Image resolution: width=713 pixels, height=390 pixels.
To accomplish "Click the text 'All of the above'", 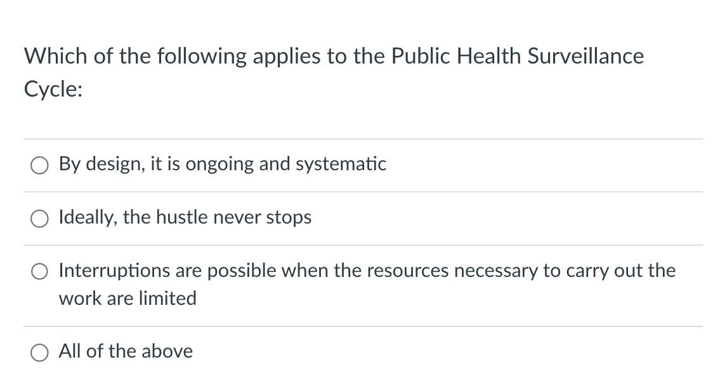I will coord(125,351).
